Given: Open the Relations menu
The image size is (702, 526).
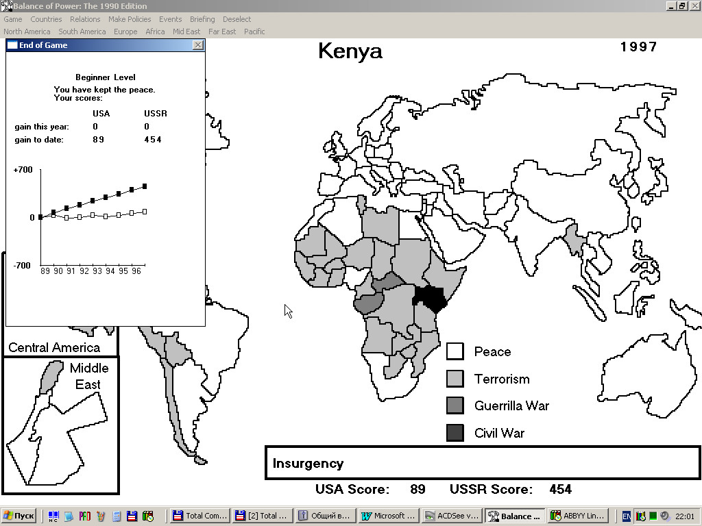Looking at the screenshot, I should (85, 19).
